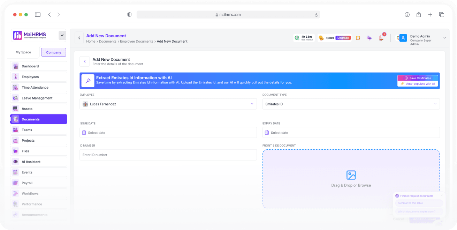Open notifications with badge 5
Screen dimensions: 457x230
tap(381, 37)
